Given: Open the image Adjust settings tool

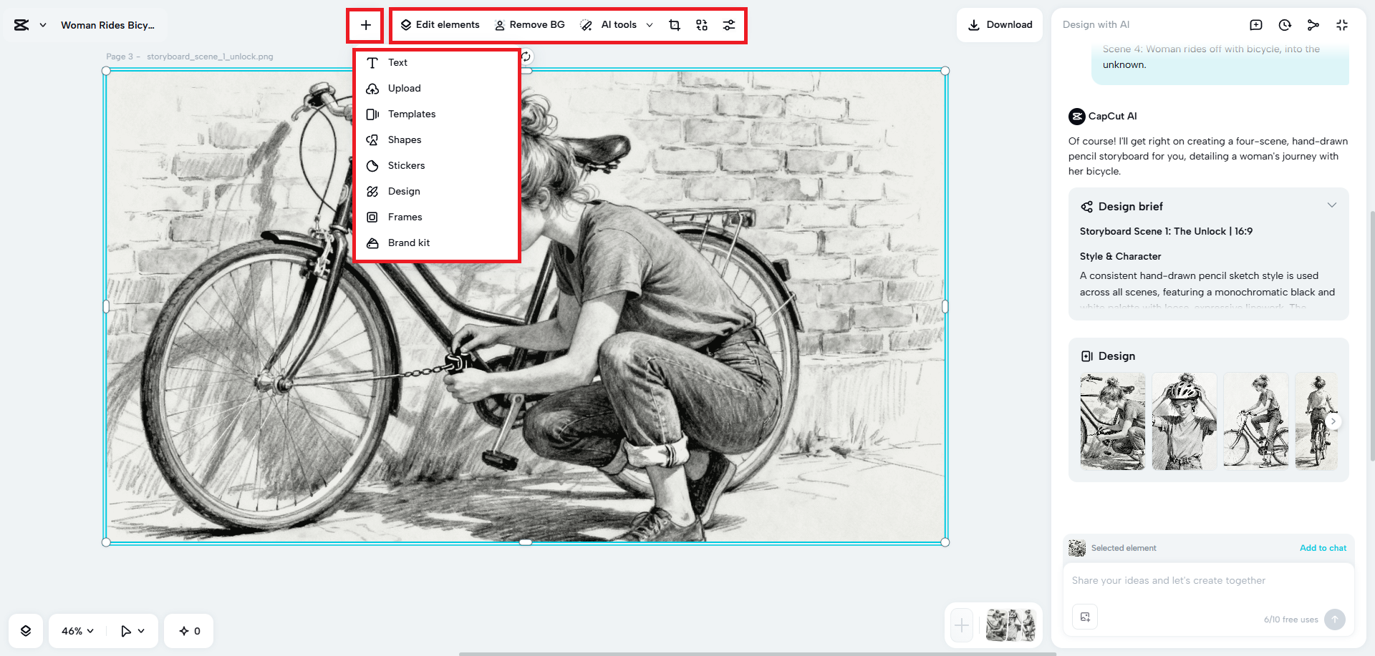Looking at the screenshot, I should pyautogui.click(x=728, y=24).
